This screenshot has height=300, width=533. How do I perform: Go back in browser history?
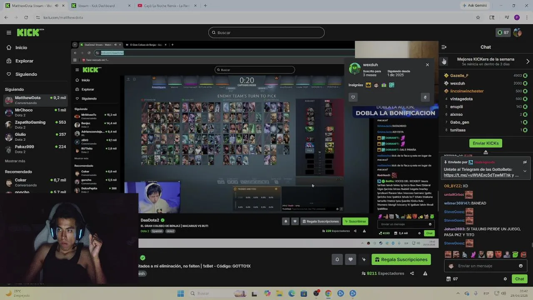(x=6, y=17)
